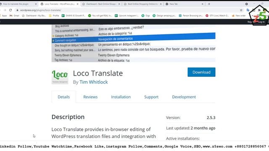Open the Dashboard - My Blo... bookmark
The height and width of the screenshot is (151, 269).
(x=34, y=16)
